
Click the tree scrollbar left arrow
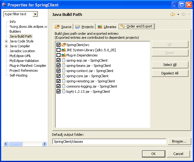pyautogui.click(x=6, y=144)
